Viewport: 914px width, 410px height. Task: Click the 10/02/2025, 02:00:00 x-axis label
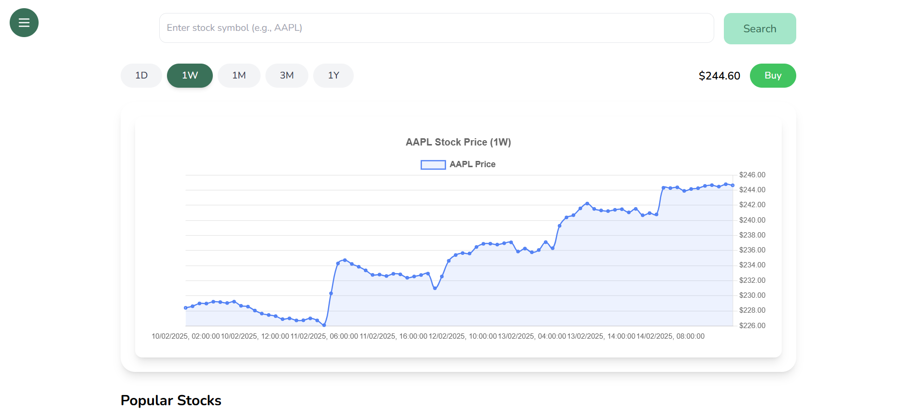(185, 336)
